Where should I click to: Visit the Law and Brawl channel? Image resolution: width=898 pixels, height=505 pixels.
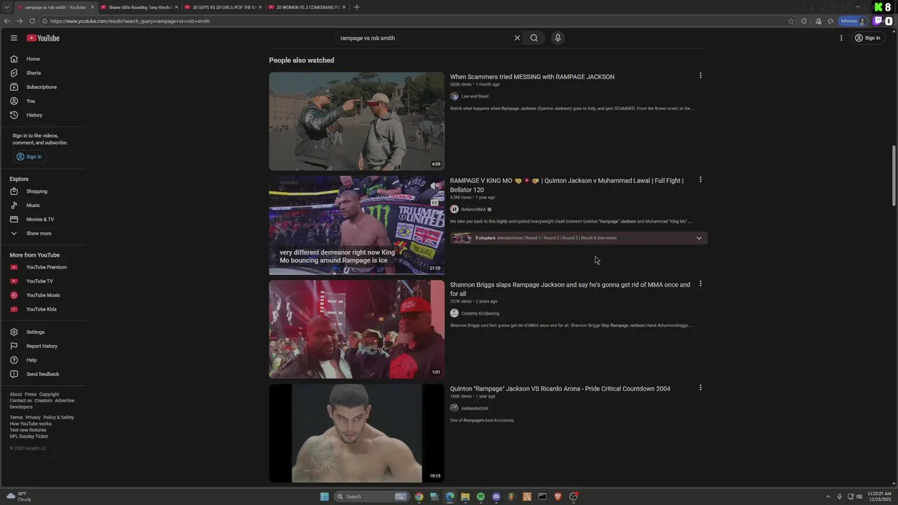(x=474, y=96)
